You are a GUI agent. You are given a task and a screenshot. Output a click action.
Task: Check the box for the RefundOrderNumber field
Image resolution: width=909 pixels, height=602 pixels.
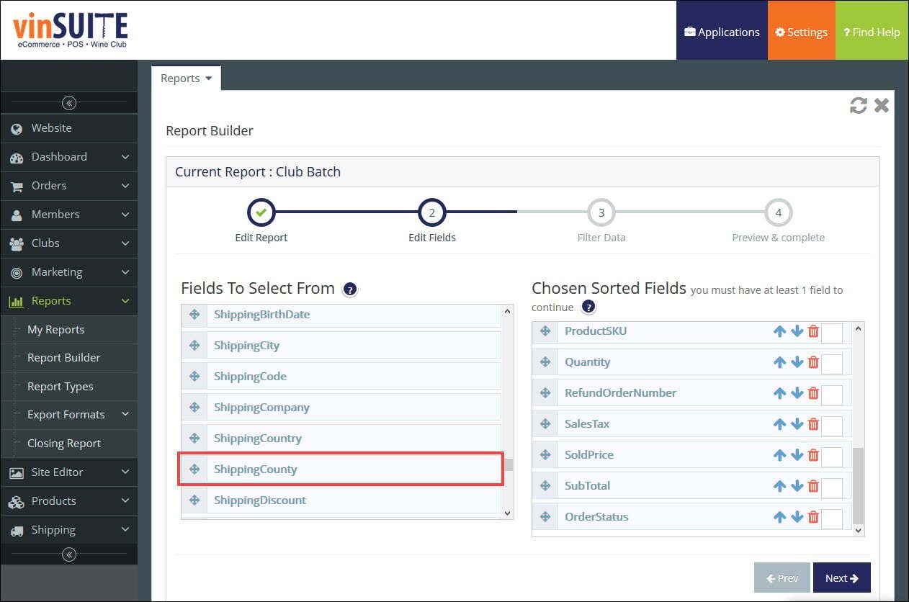832,395
